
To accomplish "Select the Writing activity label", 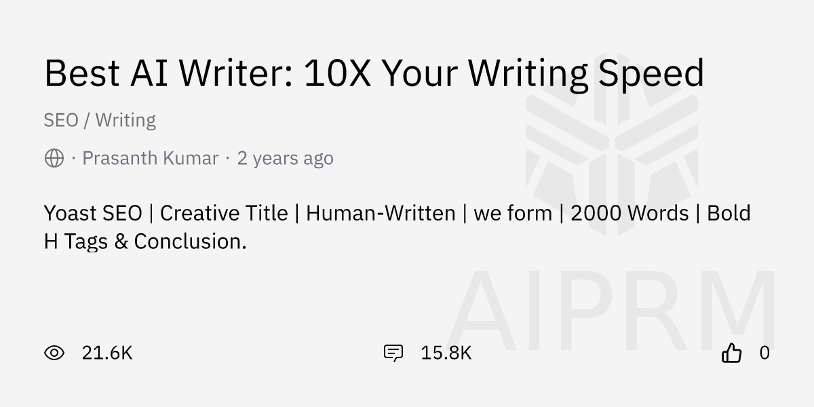I will coord(125,120).
